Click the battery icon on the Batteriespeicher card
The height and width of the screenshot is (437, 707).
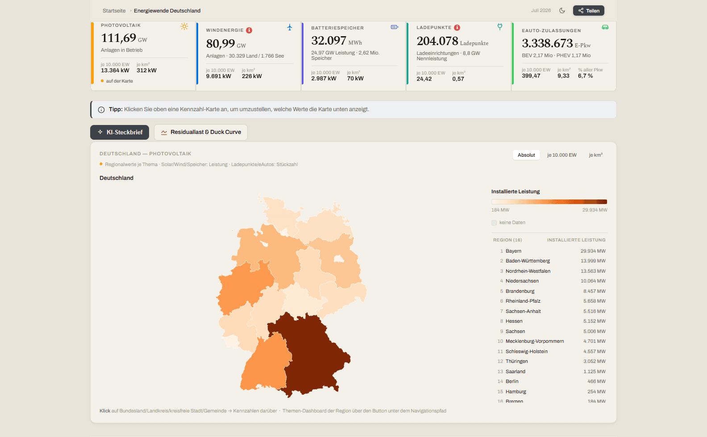395,27
